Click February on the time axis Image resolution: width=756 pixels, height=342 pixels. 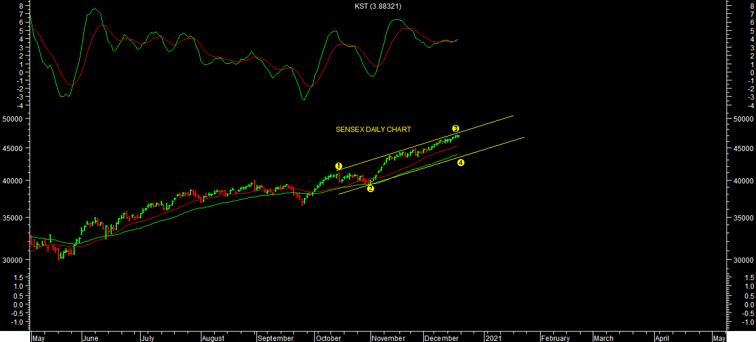coord(555,339)
